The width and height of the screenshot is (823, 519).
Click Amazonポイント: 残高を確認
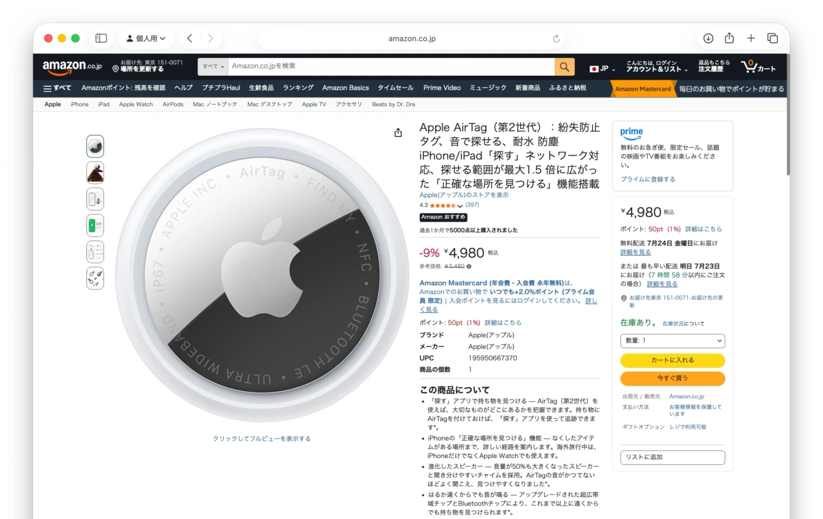(123, 88)
